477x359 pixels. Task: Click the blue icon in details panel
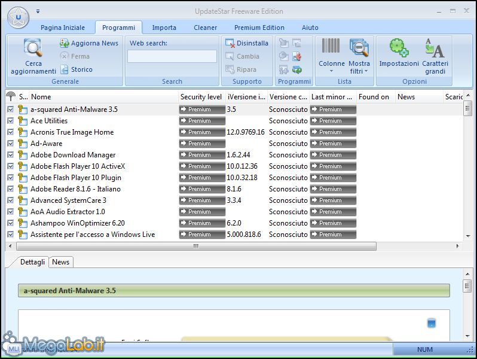432,323
